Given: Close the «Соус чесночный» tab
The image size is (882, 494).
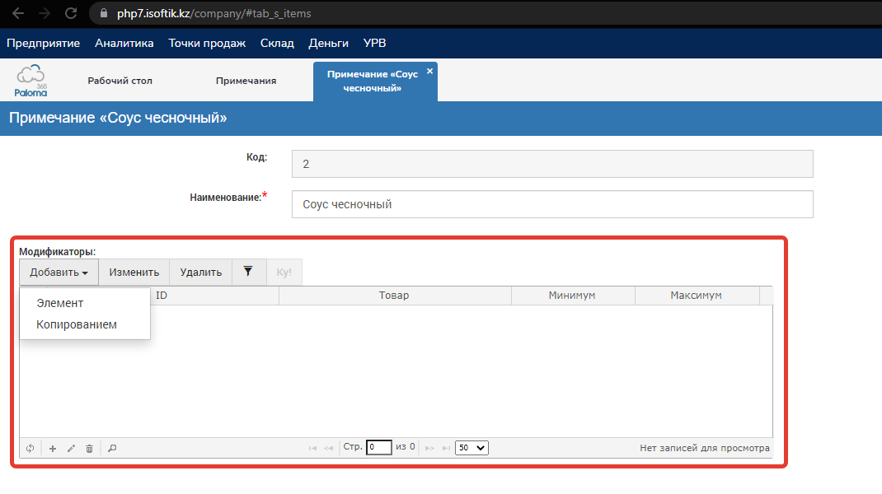Looking at the screenshot, I should coord(429,72).
